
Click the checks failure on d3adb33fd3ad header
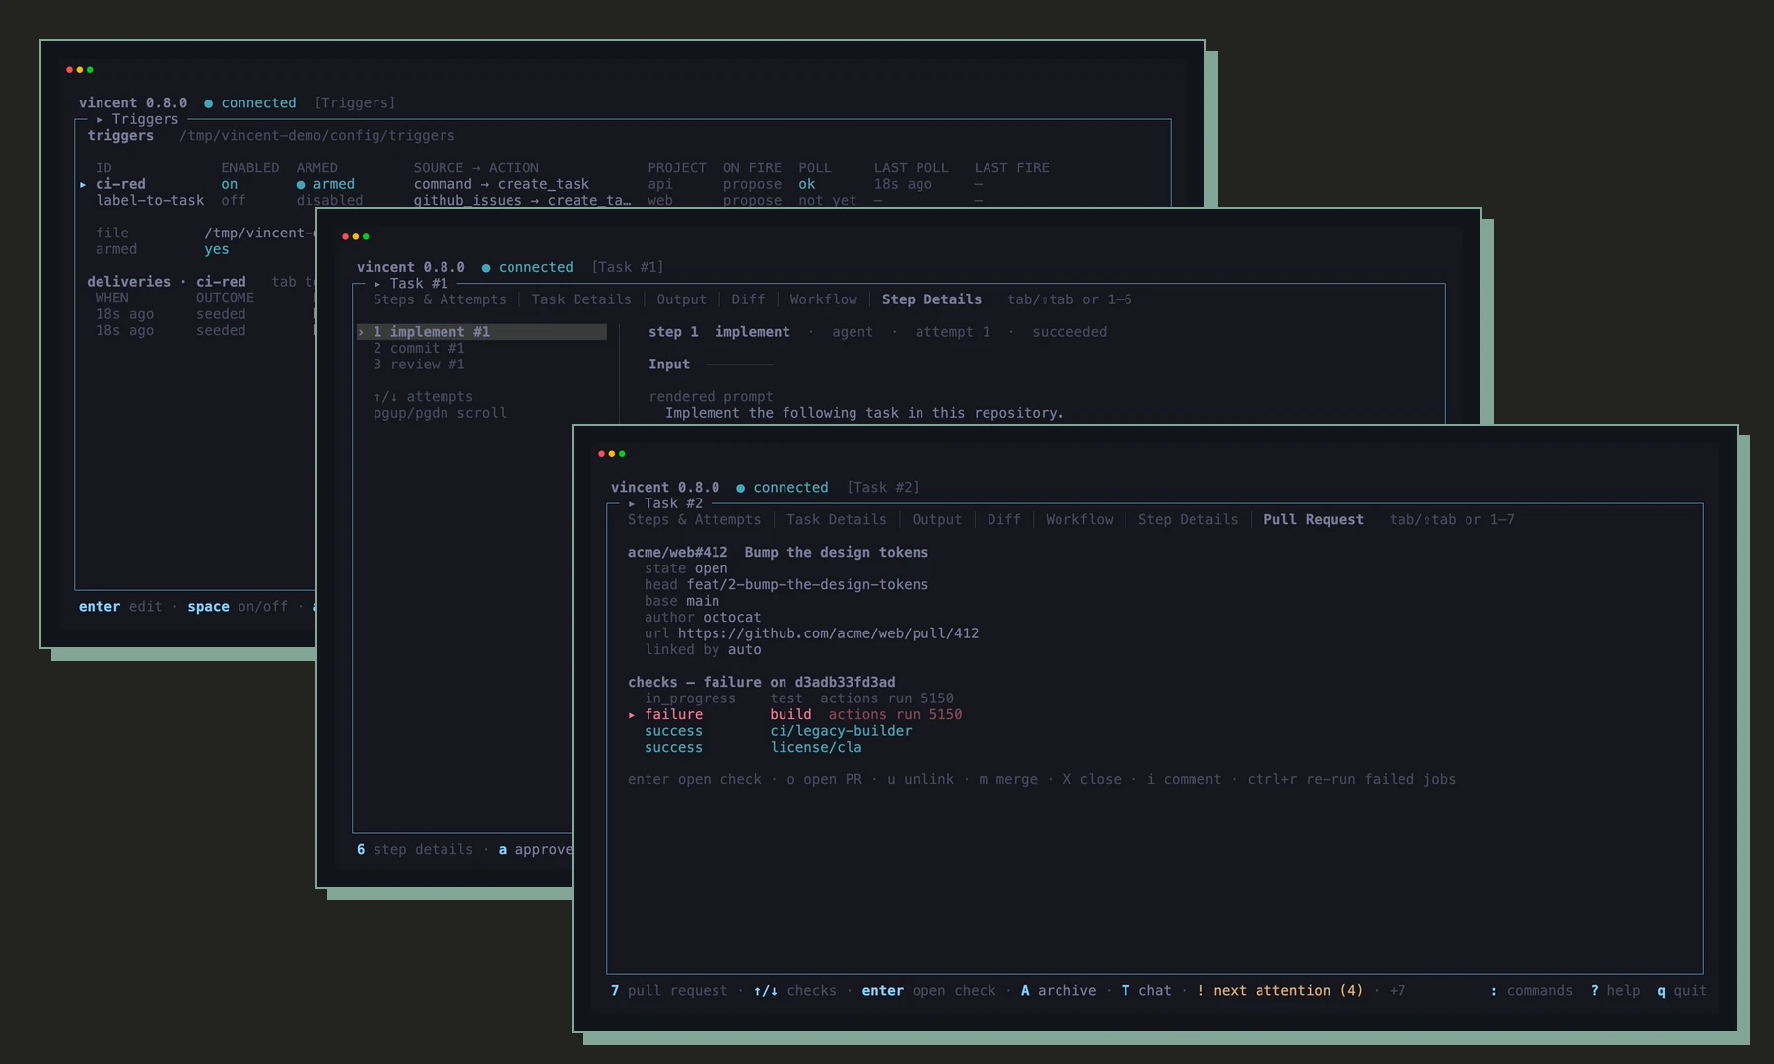click(x=761, y=682)
